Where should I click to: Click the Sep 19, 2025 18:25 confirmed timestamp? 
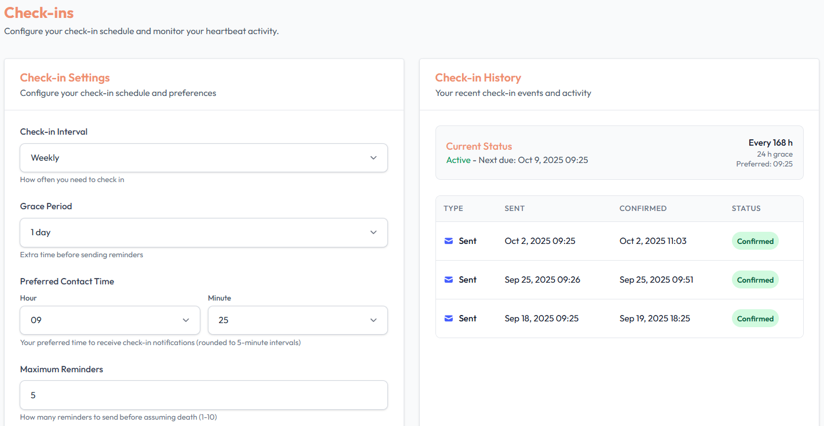(x=654, y=318)
